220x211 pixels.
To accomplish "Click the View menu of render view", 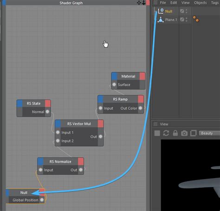I will coord(164,124).
